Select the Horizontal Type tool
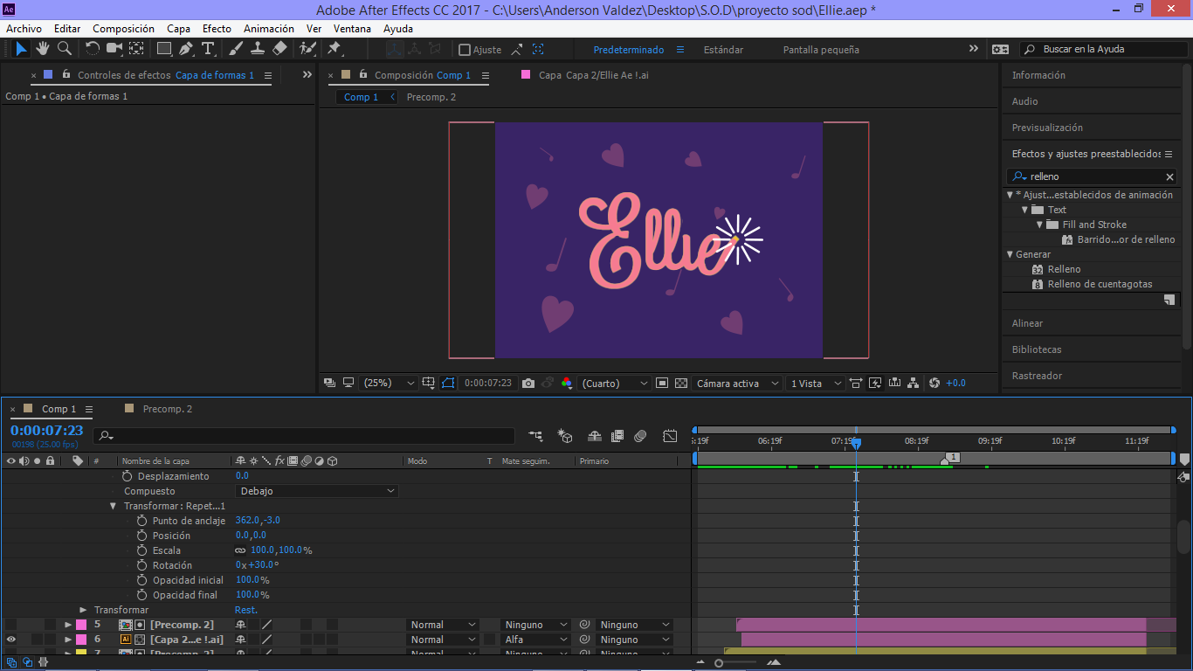 [x=208, y=49]
